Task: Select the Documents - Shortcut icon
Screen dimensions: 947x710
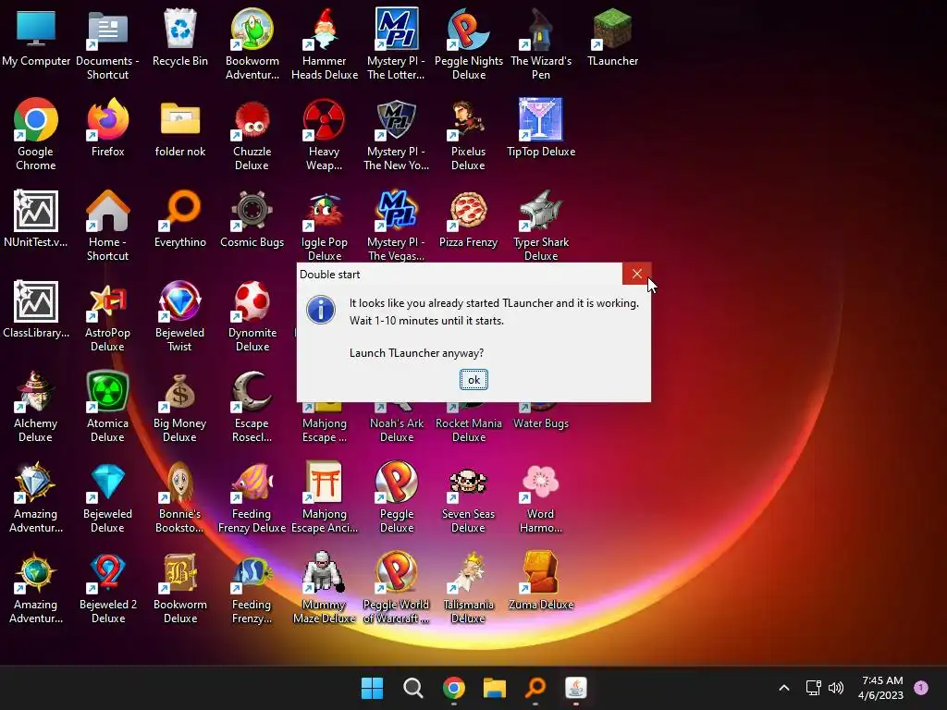Action: point(107,44)
